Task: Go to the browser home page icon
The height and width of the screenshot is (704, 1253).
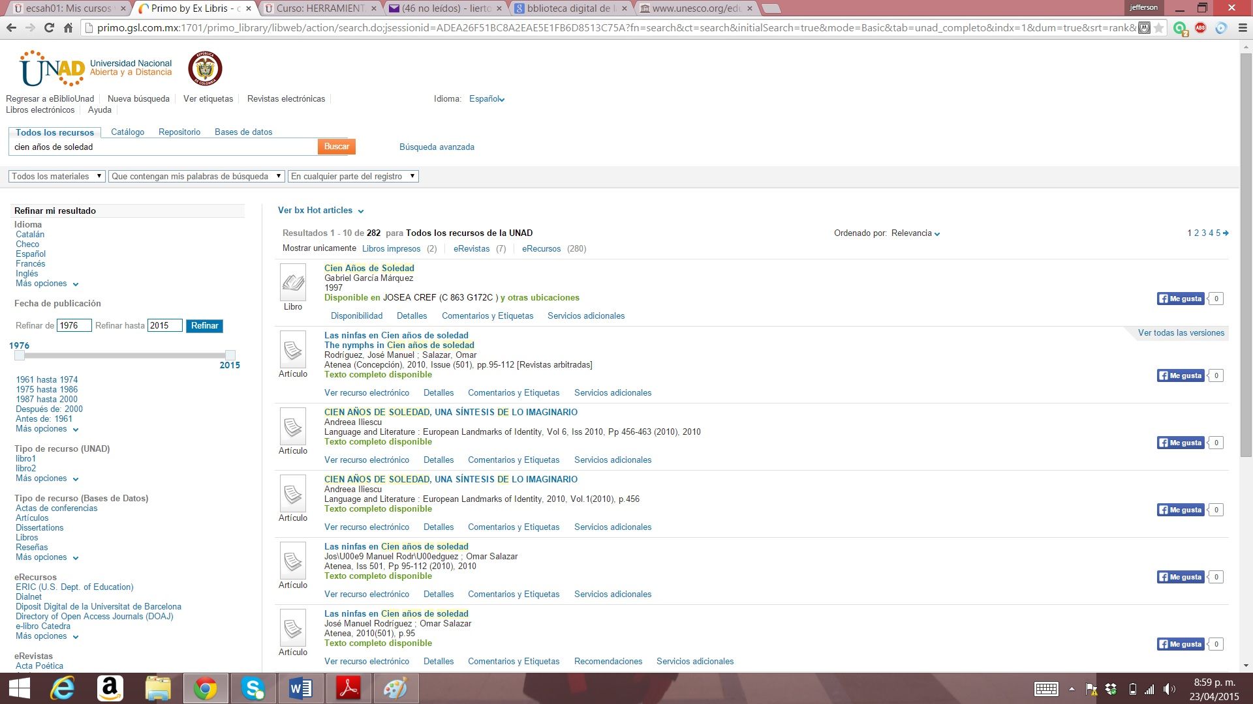Action: coord(68,27)
